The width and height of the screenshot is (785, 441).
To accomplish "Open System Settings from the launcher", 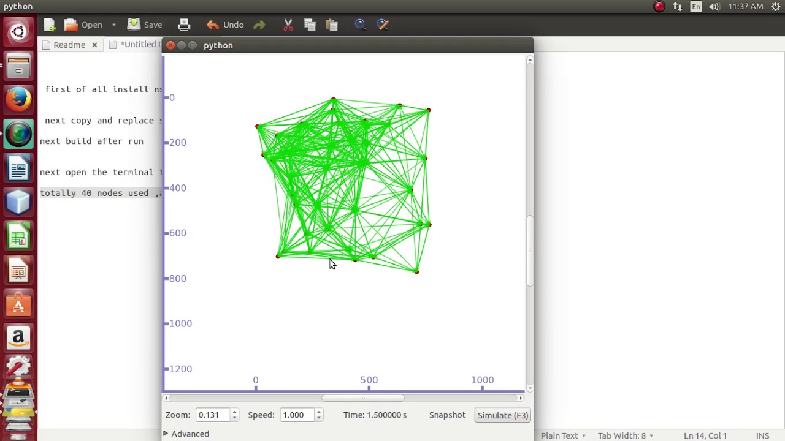I will pos(18,367).
